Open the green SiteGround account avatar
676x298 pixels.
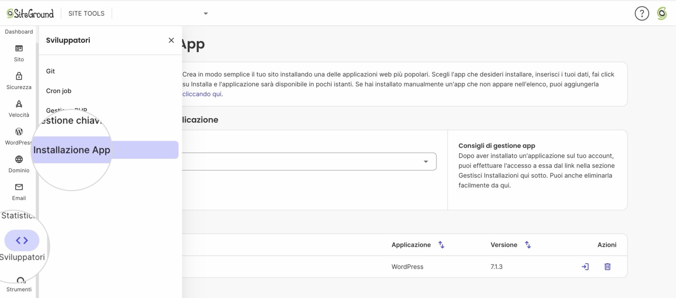pos(662,14)
